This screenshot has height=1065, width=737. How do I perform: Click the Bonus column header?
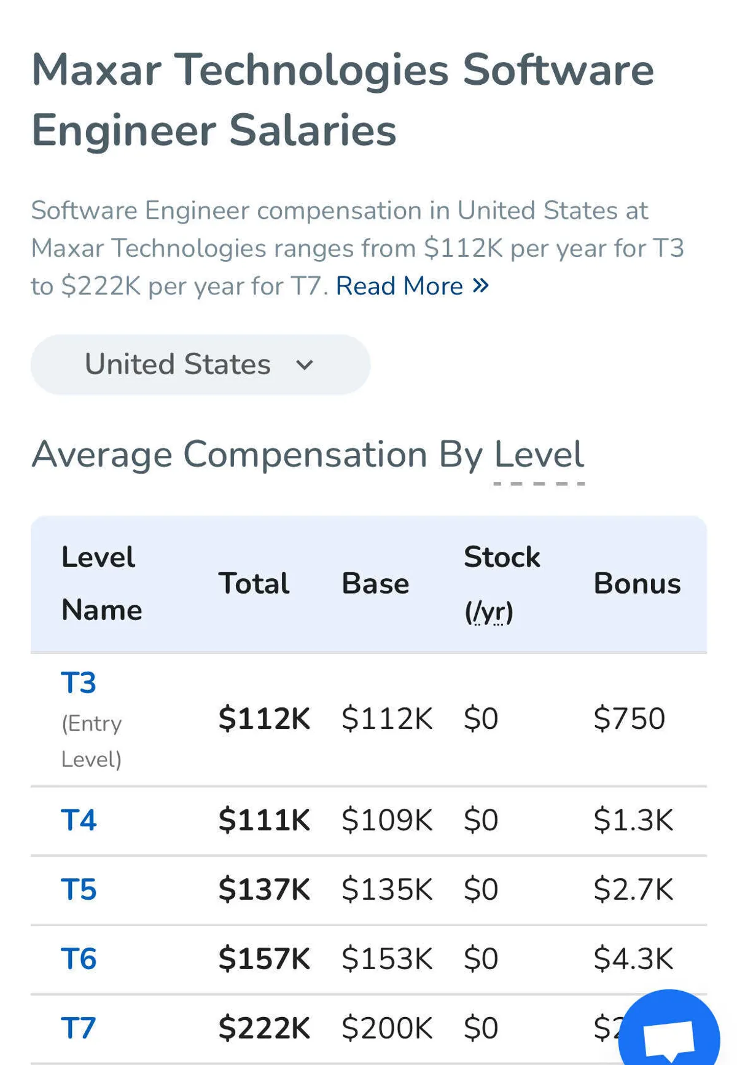pos(637,584)
